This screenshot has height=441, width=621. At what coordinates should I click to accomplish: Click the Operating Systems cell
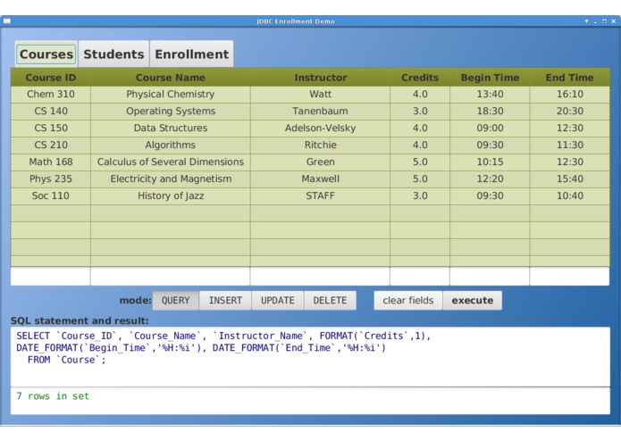[x=171, y=112]
